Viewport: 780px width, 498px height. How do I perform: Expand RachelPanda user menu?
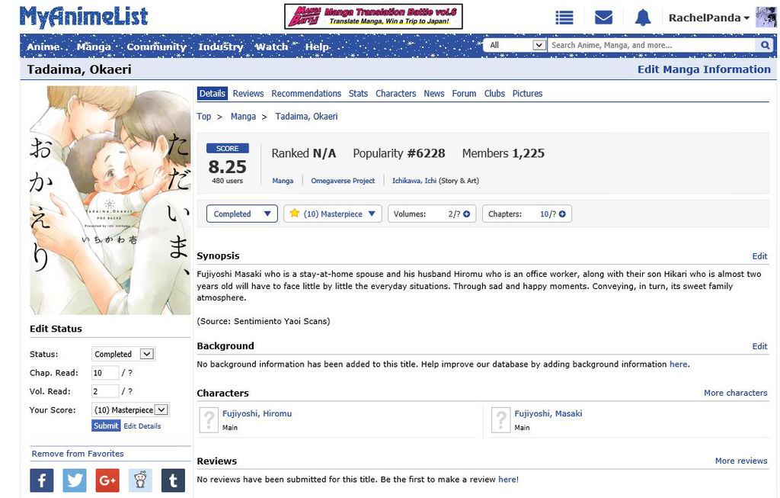click(708, 18)
